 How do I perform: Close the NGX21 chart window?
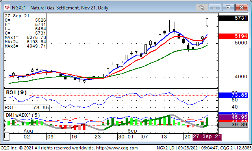[241, 7]
